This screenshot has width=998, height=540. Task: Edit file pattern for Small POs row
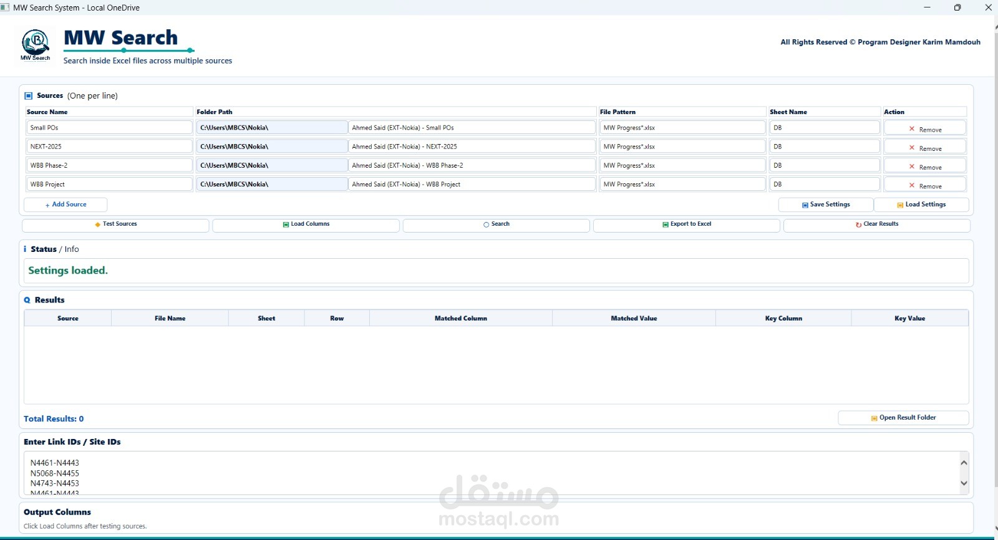coord(682,128)
